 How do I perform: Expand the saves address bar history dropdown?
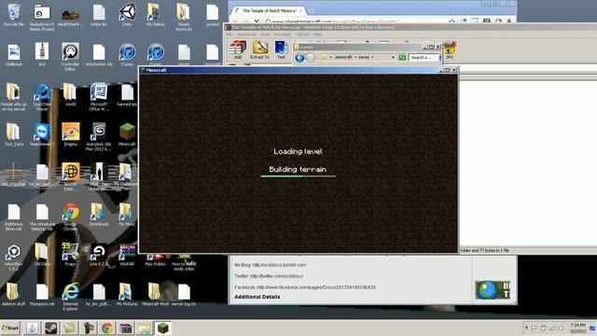[393, 57]
